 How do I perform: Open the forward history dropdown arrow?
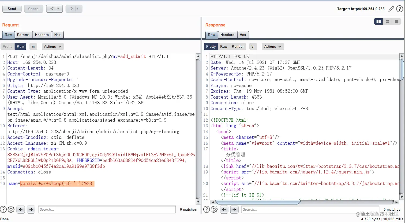[x=78, y=9]
